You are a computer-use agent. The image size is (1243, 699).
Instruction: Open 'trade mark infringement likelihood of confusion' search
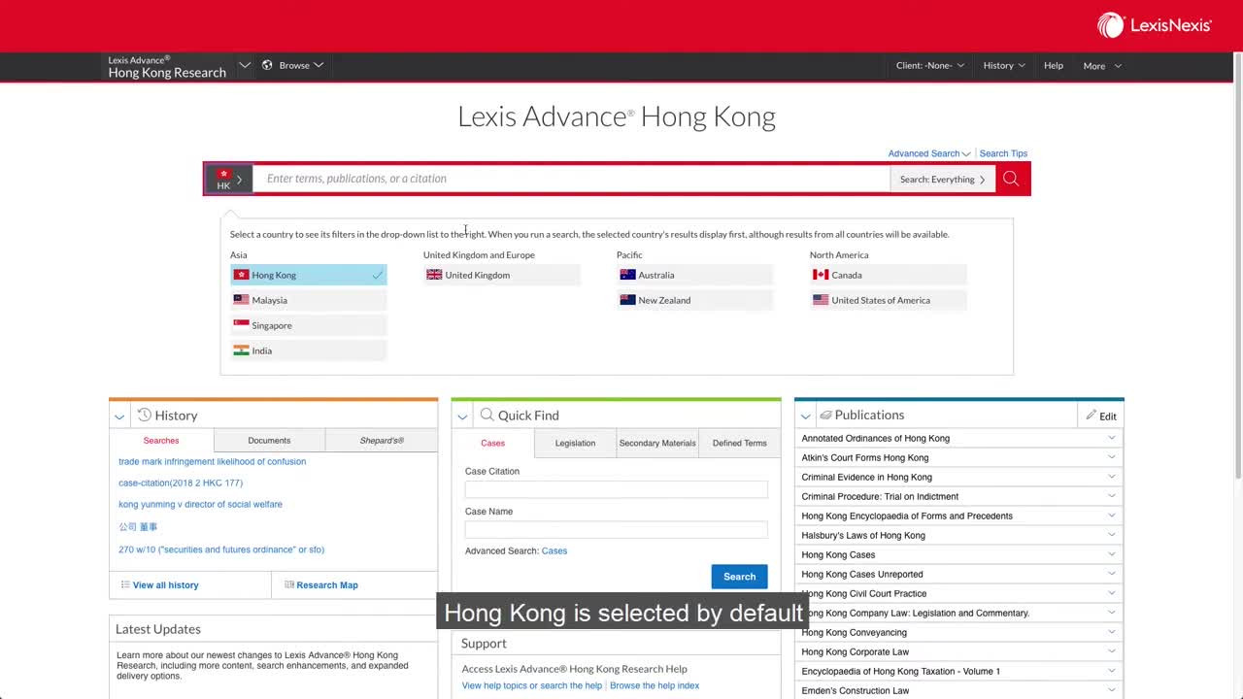(x=212, y=462)
